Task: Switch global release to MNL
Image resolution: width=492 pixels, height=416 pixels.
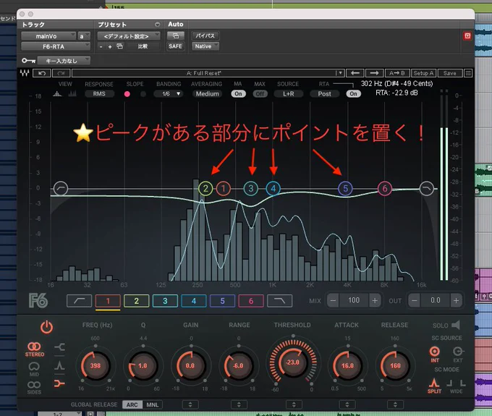Action: point(153,404)
